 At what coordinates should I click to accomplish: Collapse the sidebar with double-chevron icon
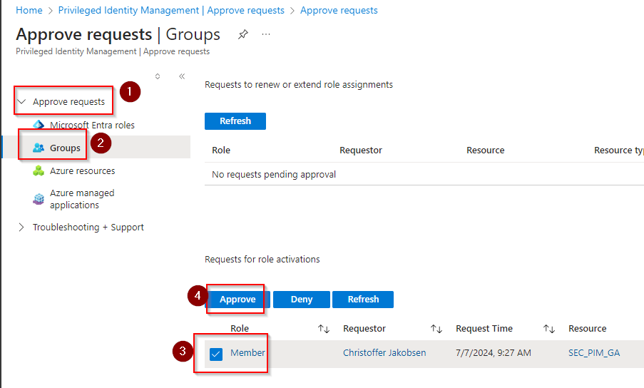click(x=182, y=76)
